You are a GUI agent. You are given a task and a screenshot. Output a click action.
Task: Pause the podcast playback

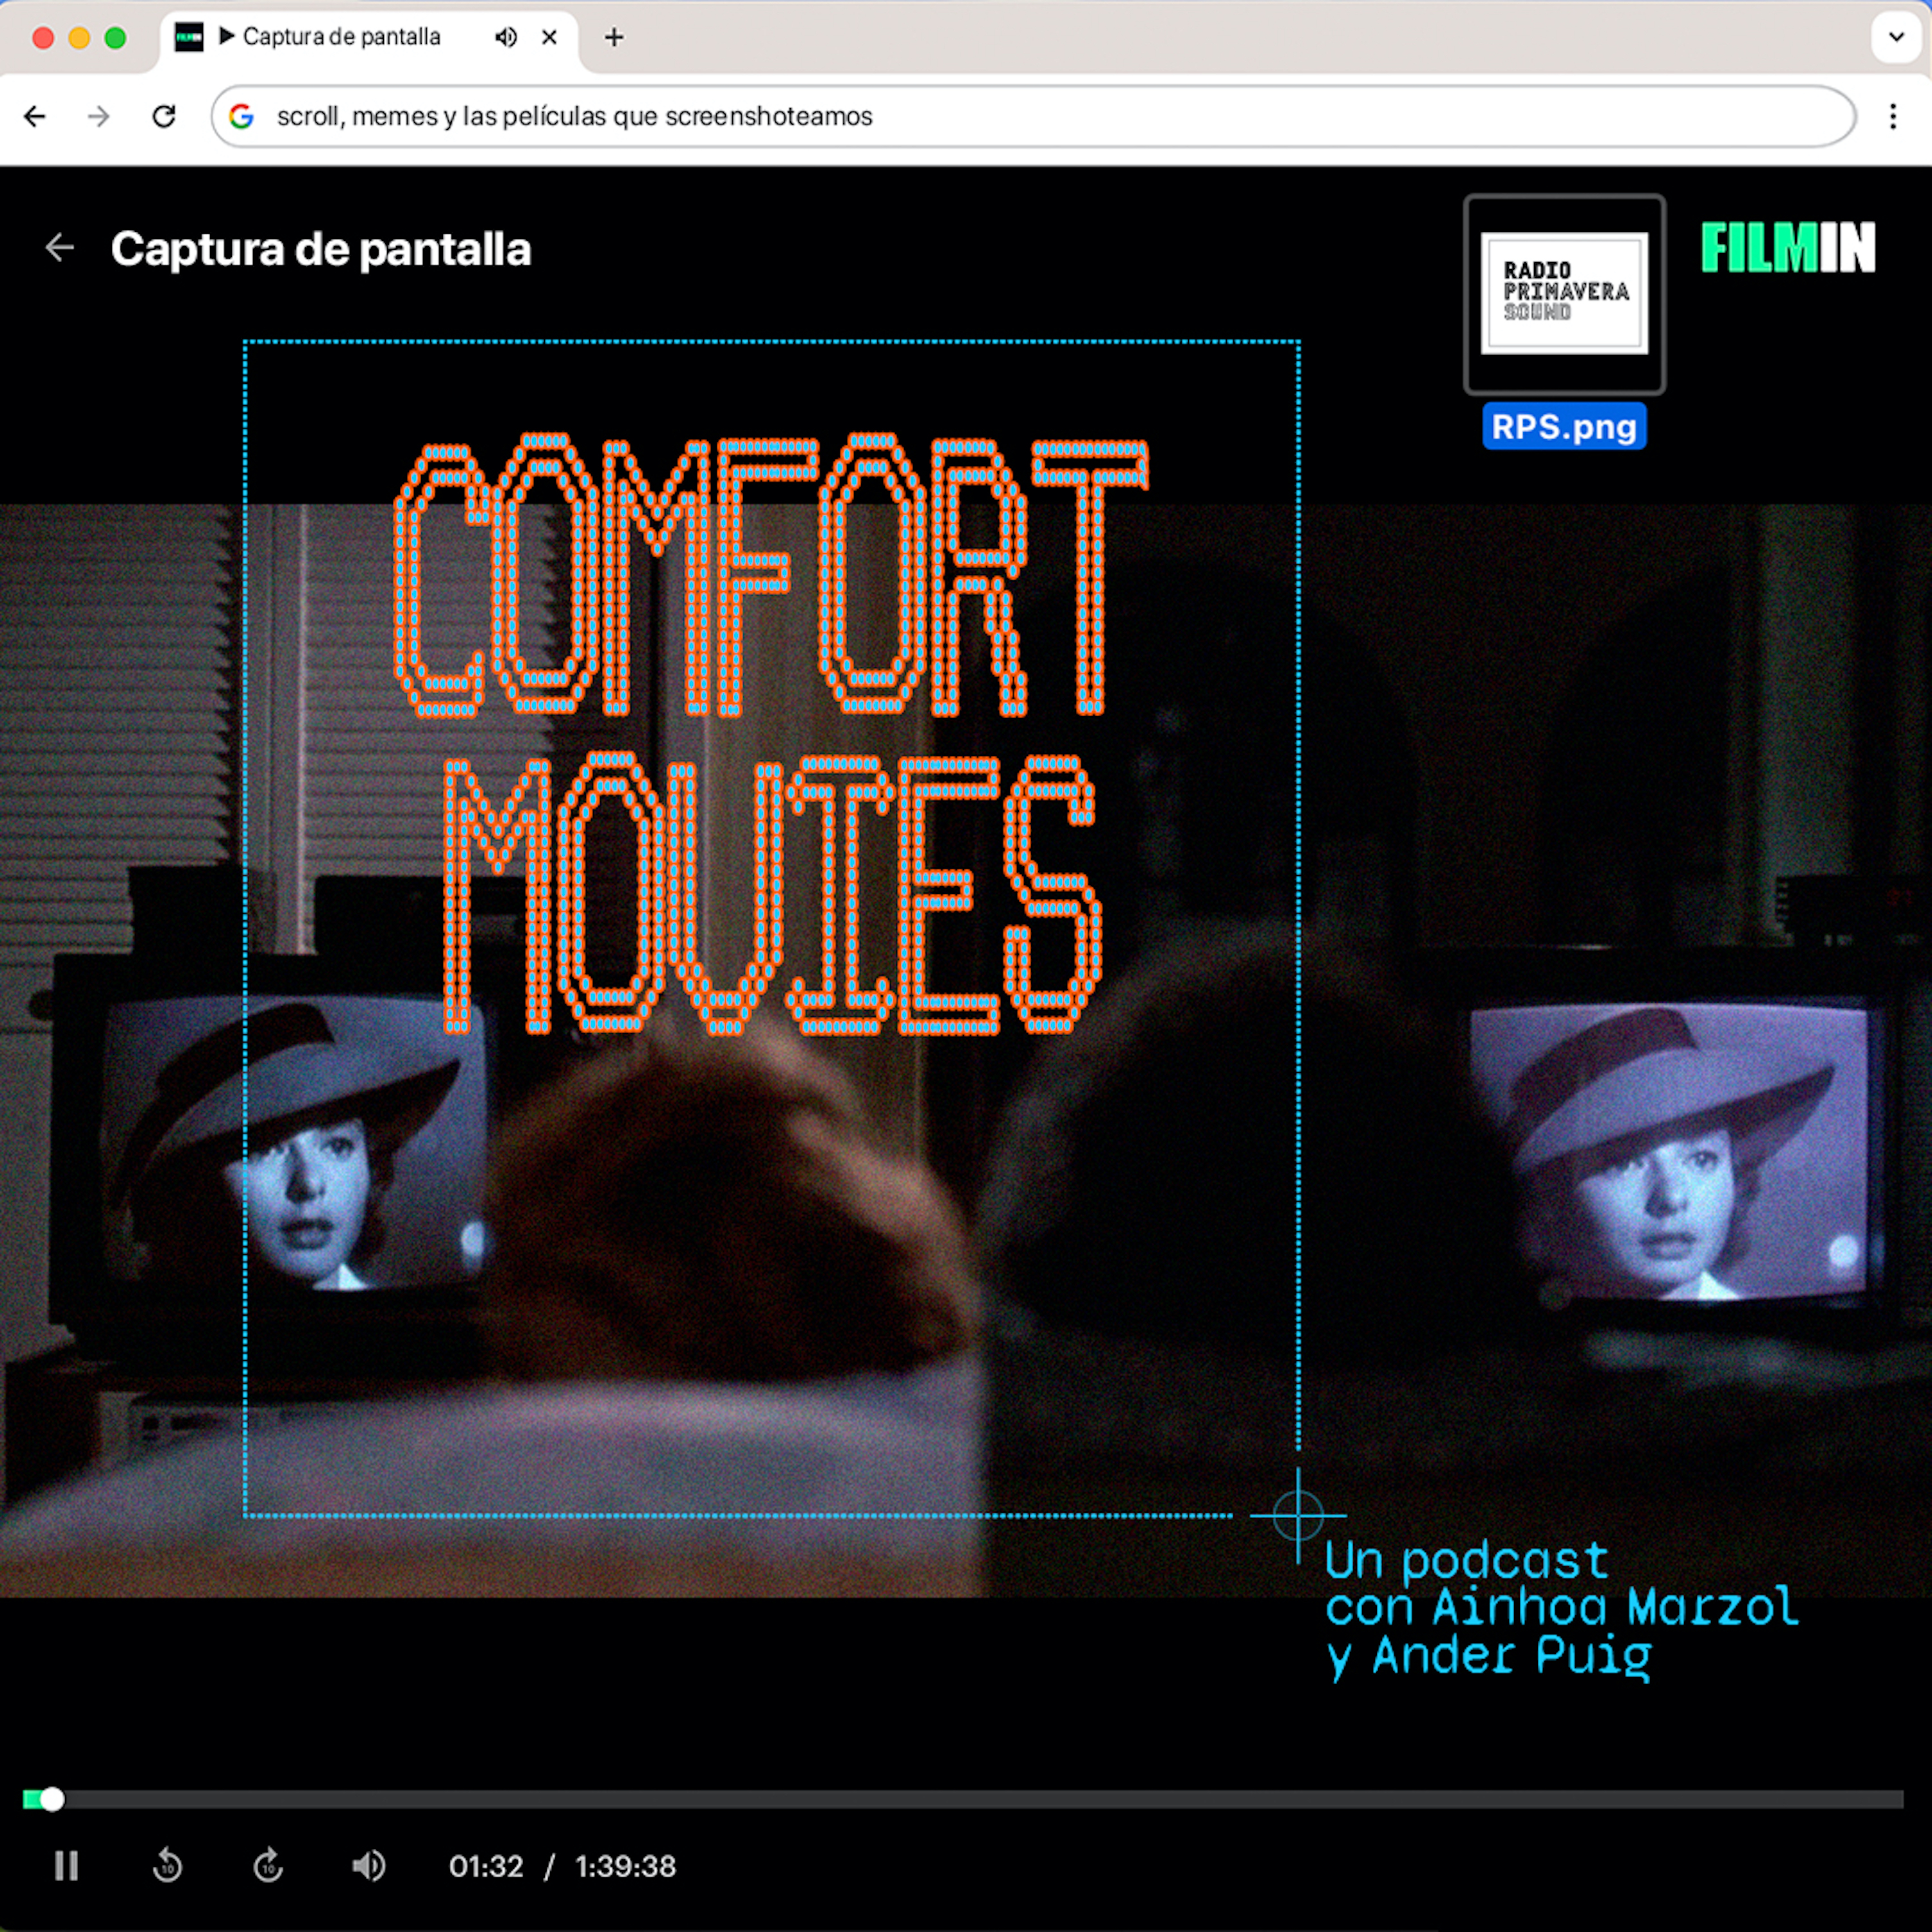[x=66, y=1866]
